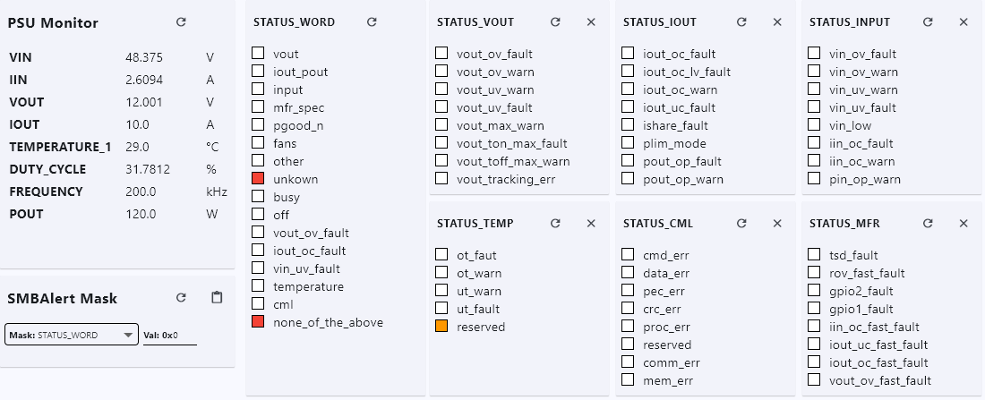Click the STATUS_IOUT refresh icon
Viewport: 985px width, 400px height.
741,21
